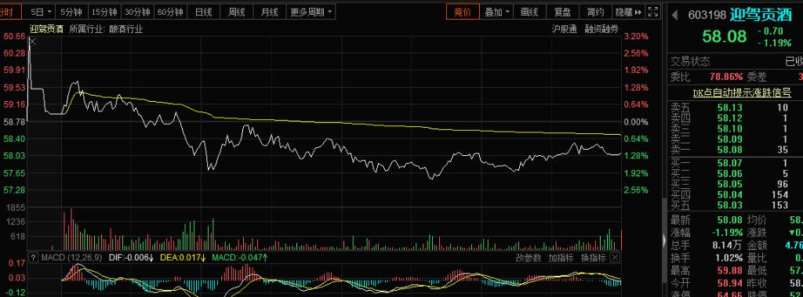The height and width of the screenshot is (297, 803).
Task: Click the current price 58.08 in header
Action: tap(724, 36)
